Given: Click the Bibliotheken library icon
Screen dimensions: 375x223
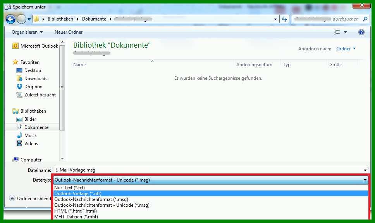Looking at the screenshot, I should tap(15, 111).
